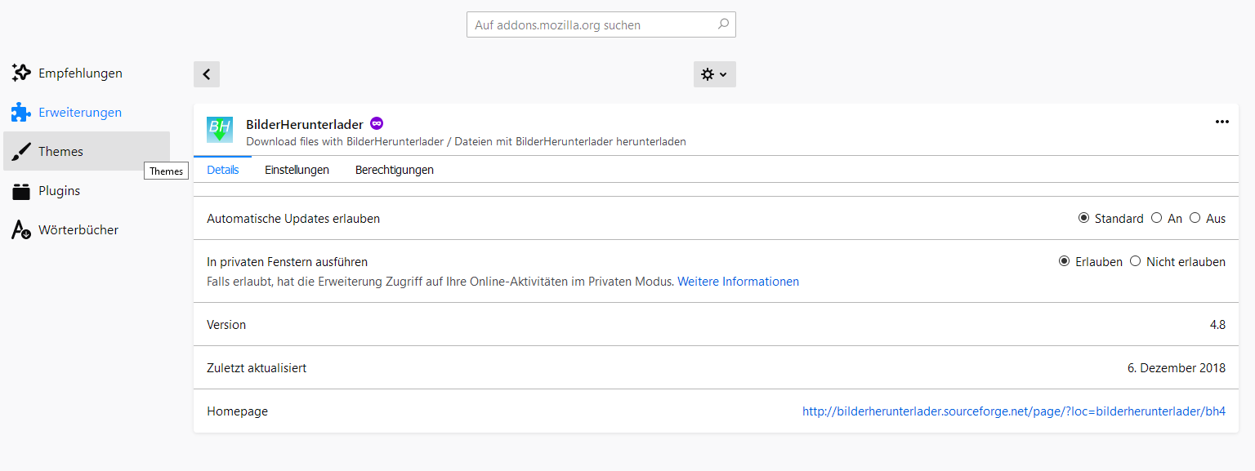This screenshot has height=471, width=1255.
Task: Set automatic updates to Aus
Action: [x=1195, y=218]
